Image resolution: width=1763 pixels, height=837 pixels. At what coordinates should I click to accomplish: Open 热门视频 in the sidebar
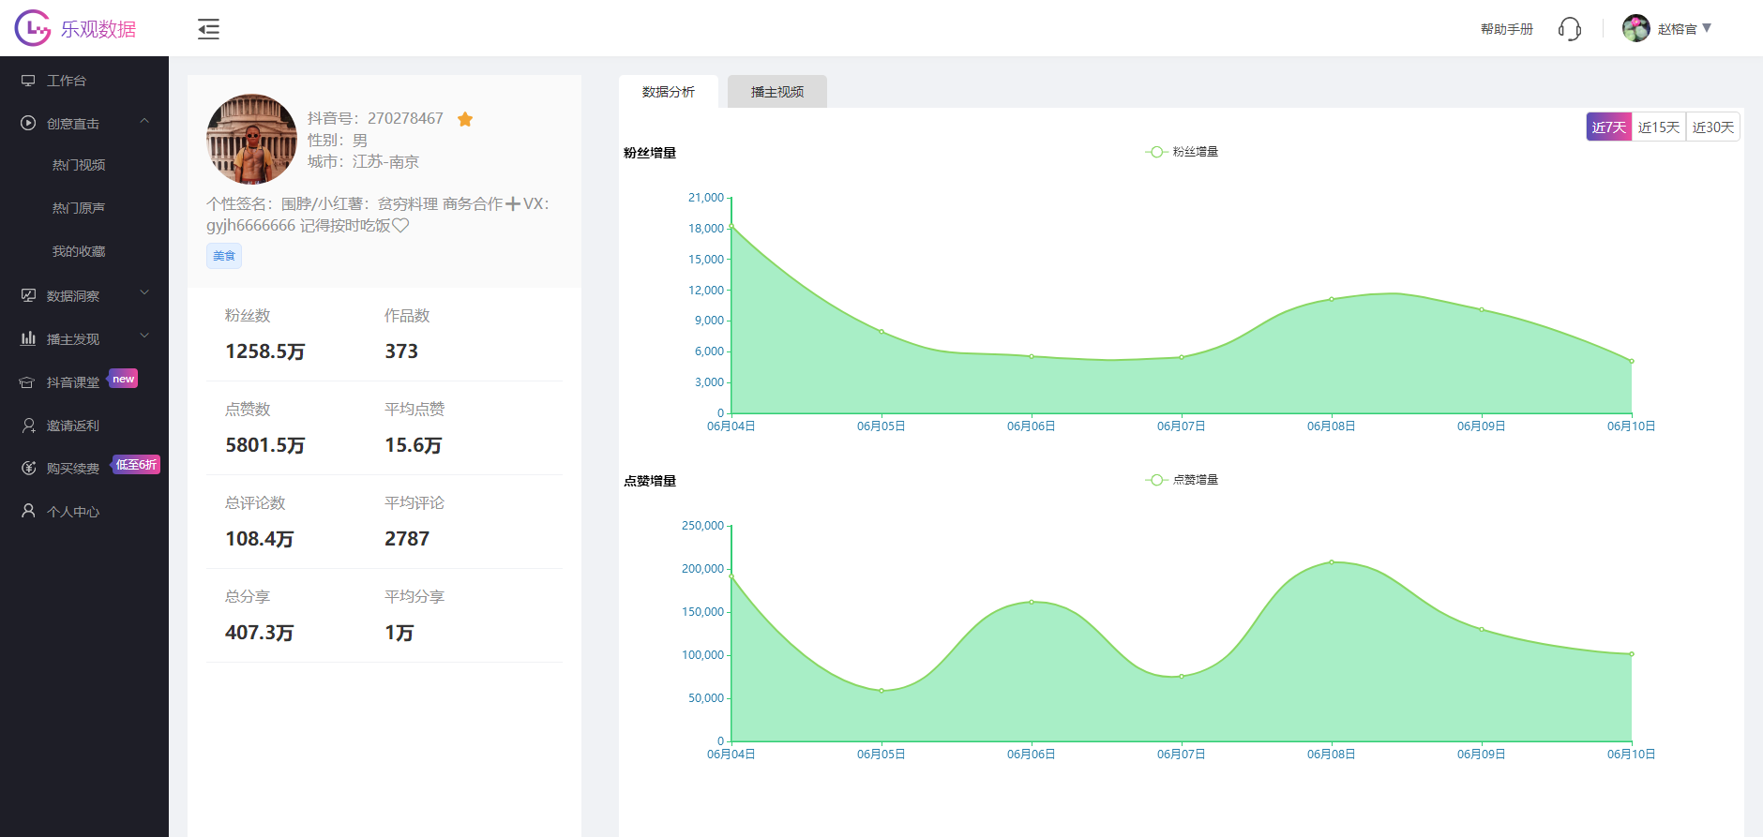[x=79, y=165]
